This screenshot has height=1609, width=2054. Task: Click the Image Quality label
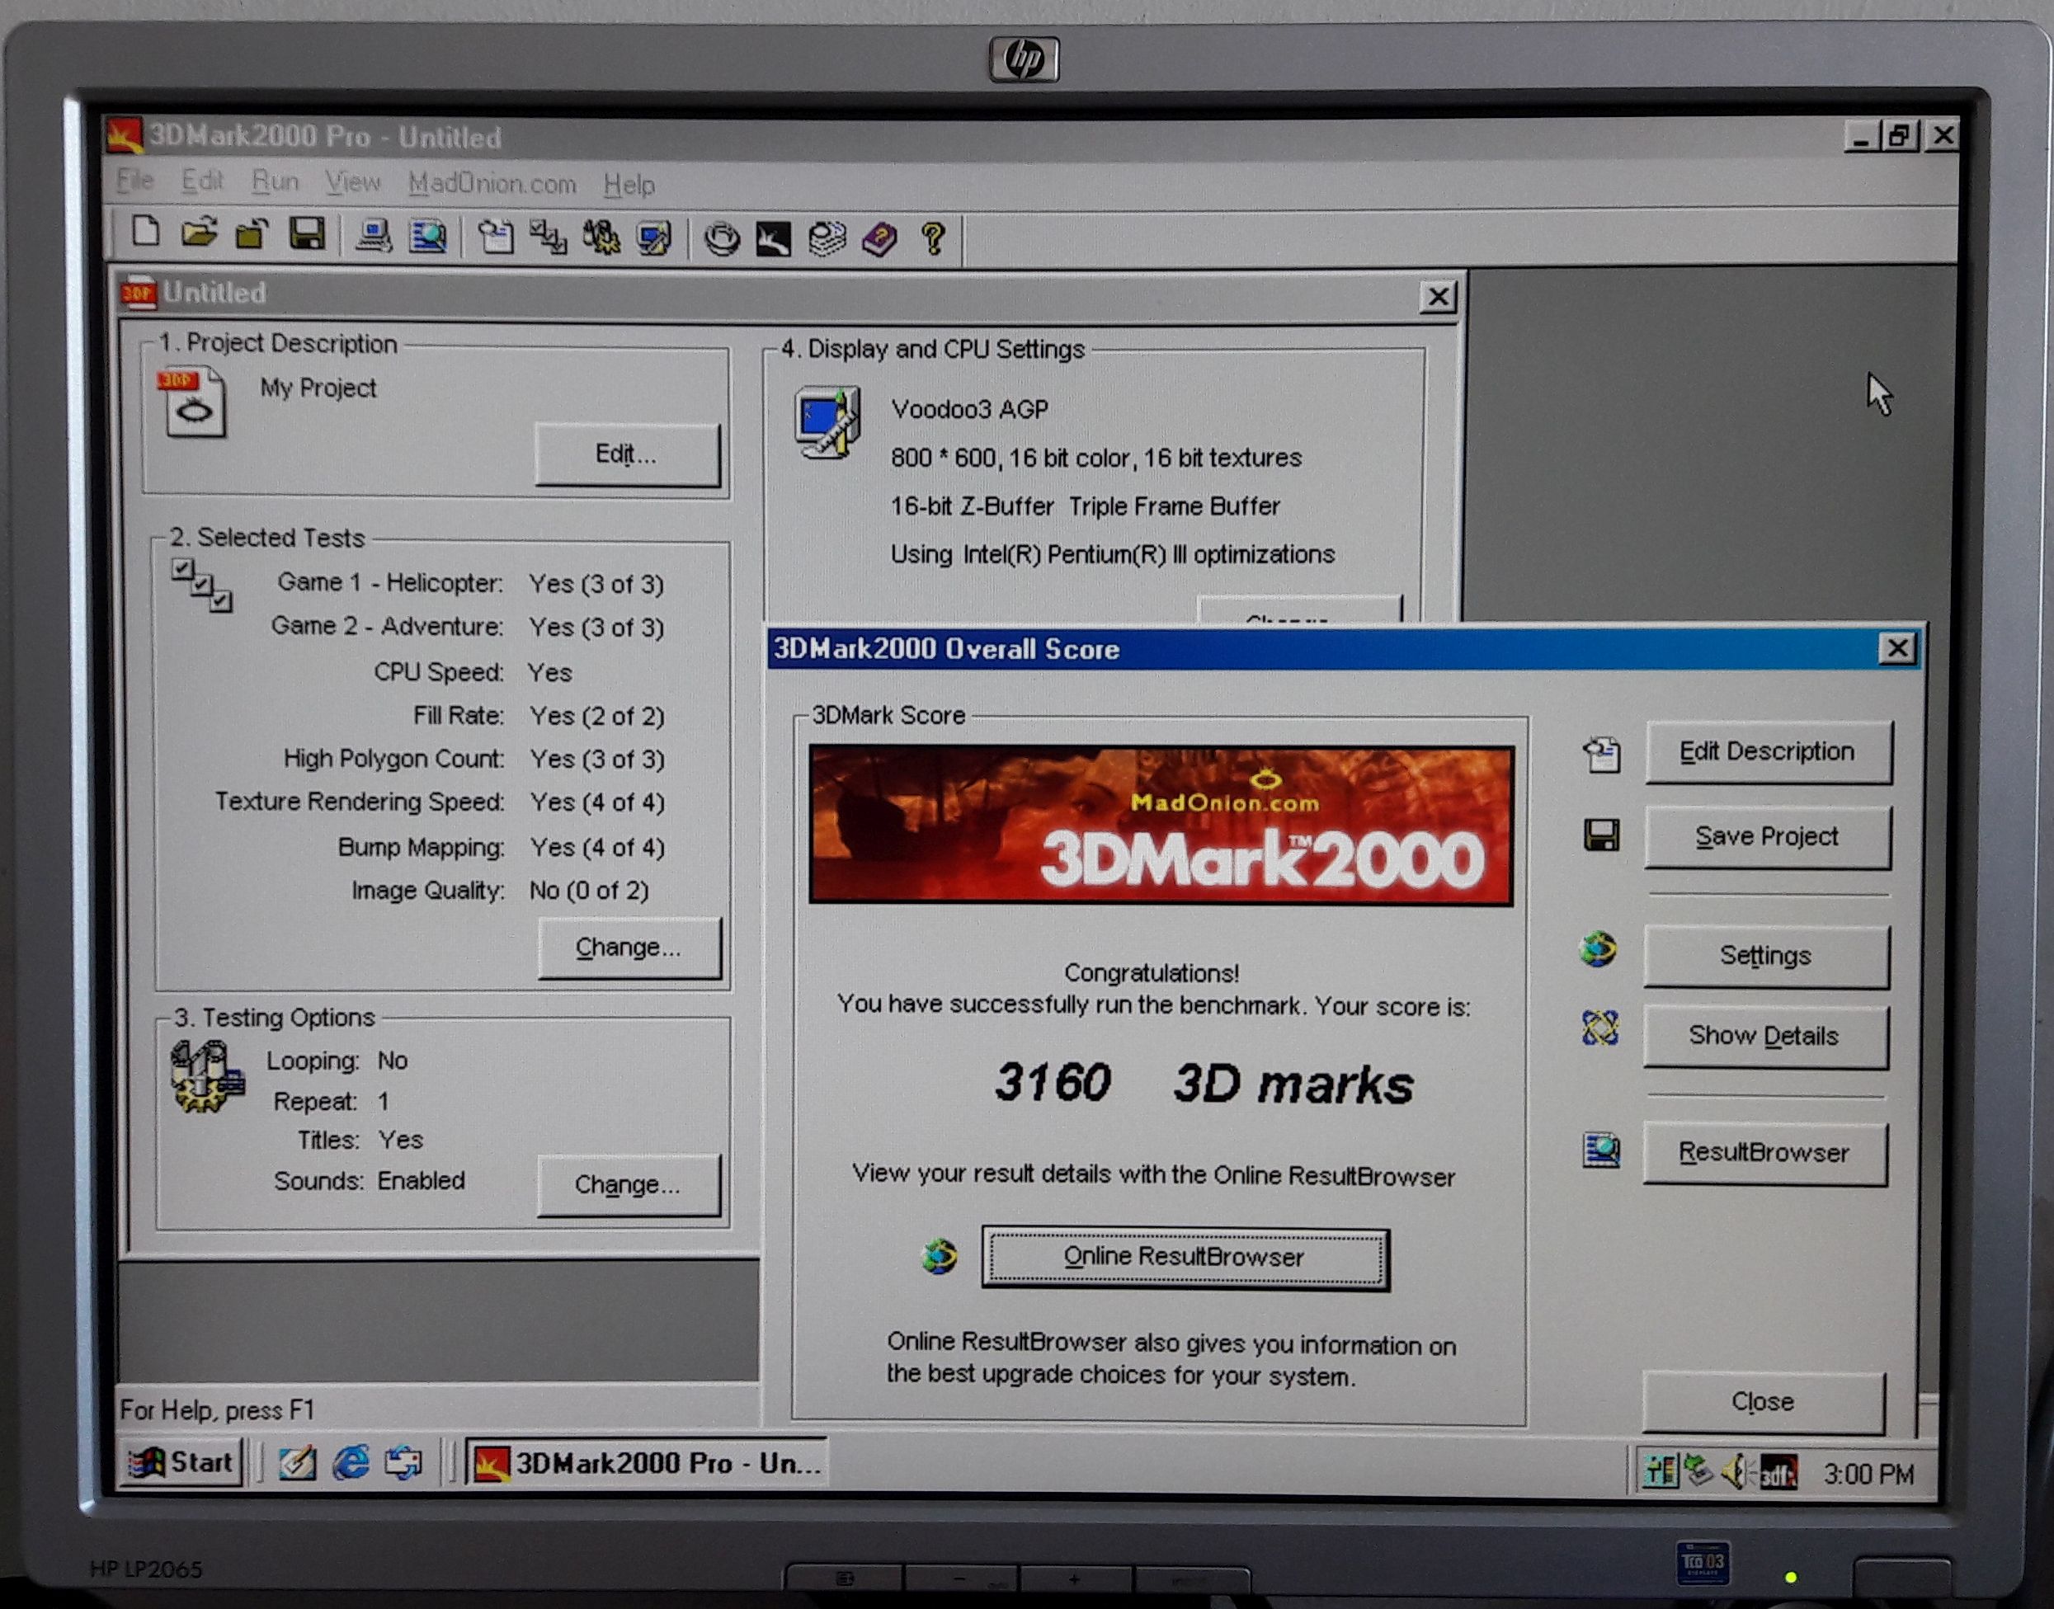point(428,890)
